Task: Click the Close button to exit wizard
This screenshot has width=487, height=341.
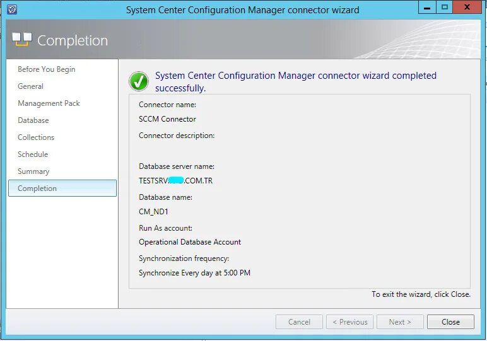Action: click(450, 321)
